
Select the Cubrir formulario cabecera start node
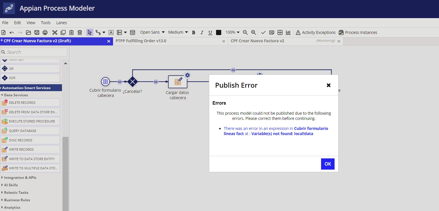(x=105, y=82)
